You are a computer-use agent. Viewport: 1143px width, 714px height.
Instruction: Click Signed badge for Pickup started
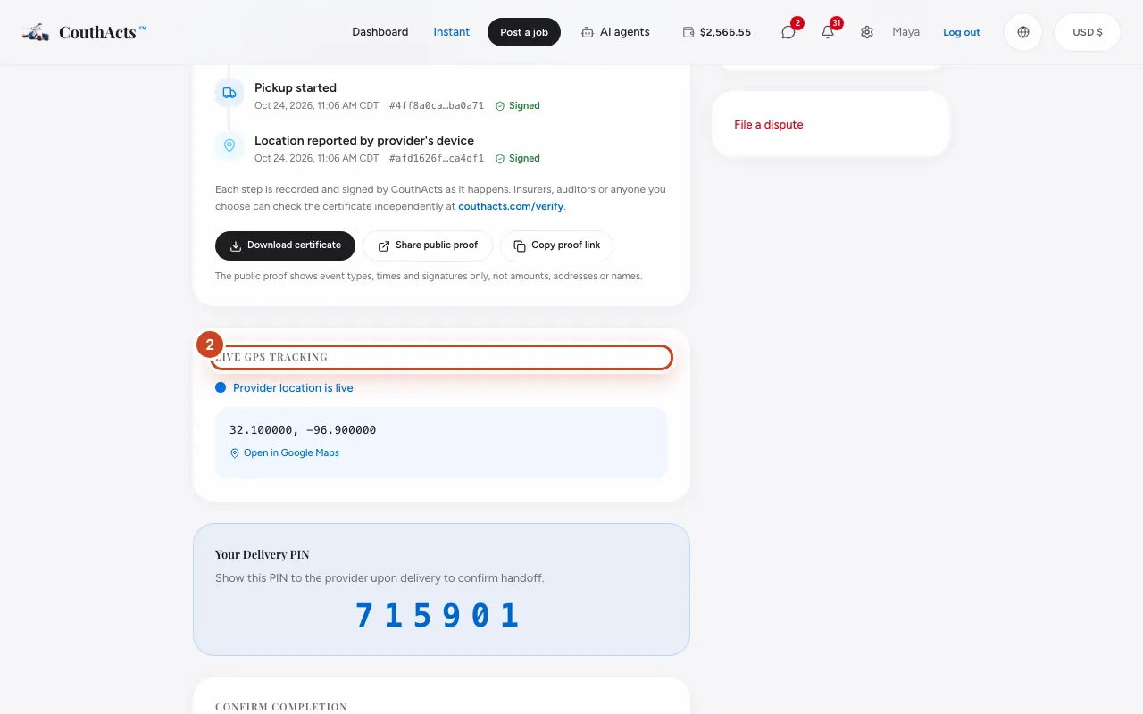[518, 105]
